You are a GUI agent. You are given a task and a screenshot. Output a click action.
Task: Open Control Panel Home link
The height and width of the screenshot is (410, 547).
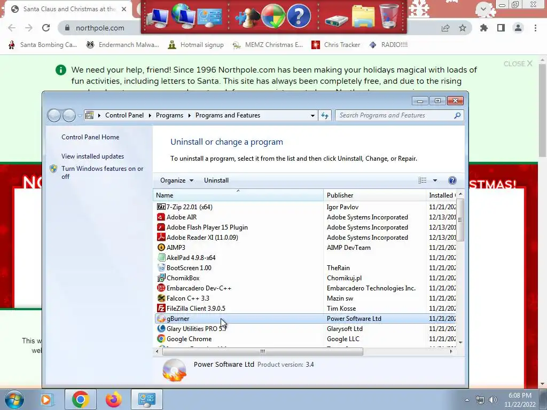pos(90,137)
